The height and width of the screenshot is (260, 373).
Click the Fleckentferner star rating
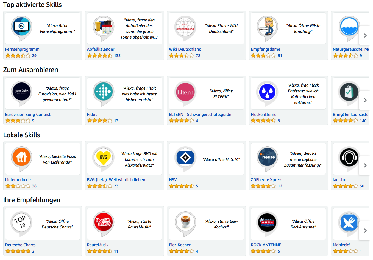(263, 121)
